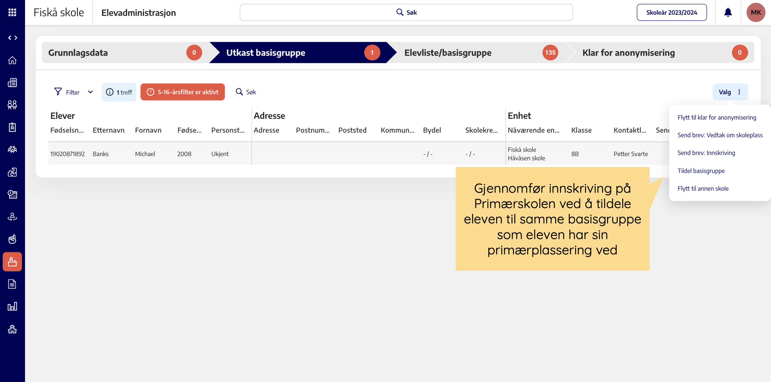Open the document sidebar icon
The image size is (771, 382).
click(x=12, y=284)
